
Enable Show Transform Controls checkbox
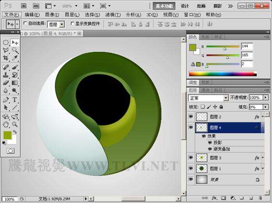(x=72, y=23)
